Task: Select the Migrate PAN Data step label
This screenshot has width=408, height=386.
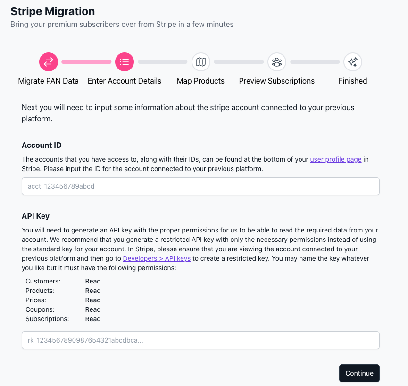Action: [x=49, y=81]
